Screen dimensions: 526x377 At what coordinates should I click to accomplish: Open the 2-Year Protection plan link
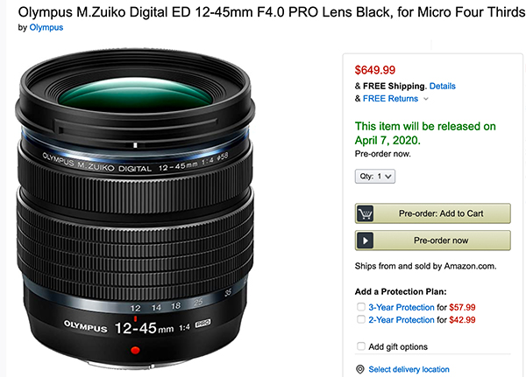pos(402,321)
